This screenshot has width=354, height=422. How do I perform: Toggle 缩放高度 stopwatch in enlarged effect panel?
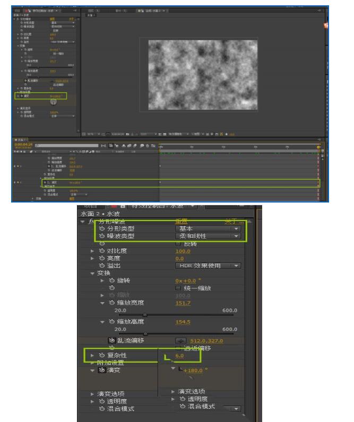[x=112, y=322]
